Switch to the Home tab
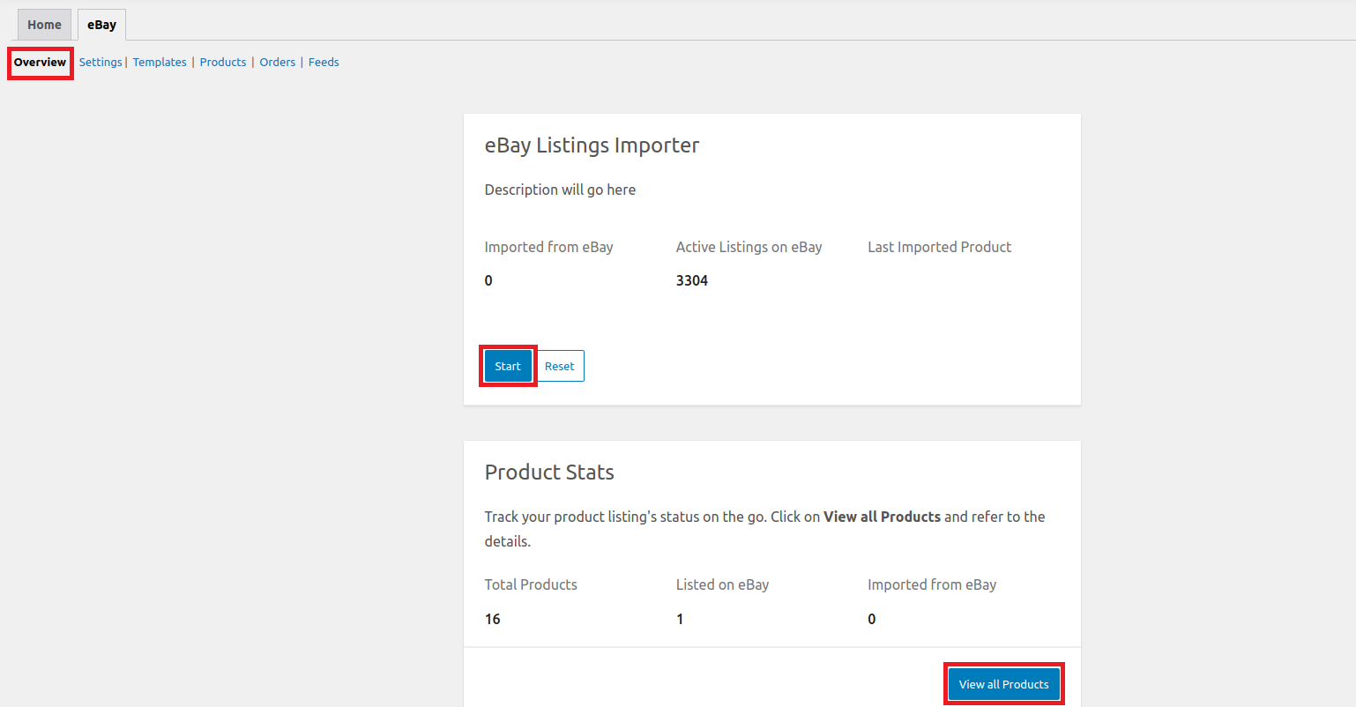This screenshot has height=707, width=1356. [x=44, y=25]
